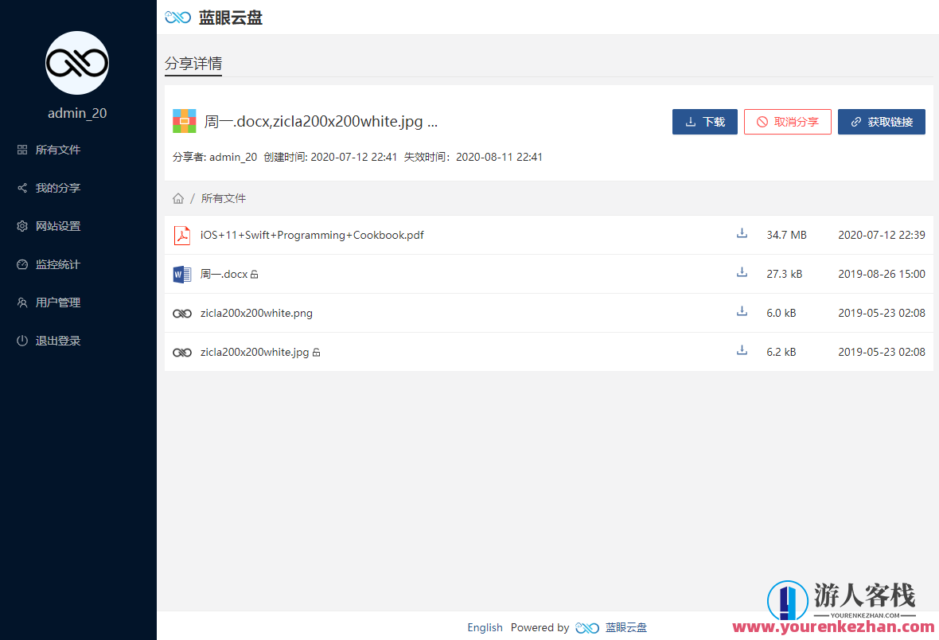Click the PDF file icon beside the Cookbook file
The height and width of the screenshot is (640, 939).
[182, 235]
